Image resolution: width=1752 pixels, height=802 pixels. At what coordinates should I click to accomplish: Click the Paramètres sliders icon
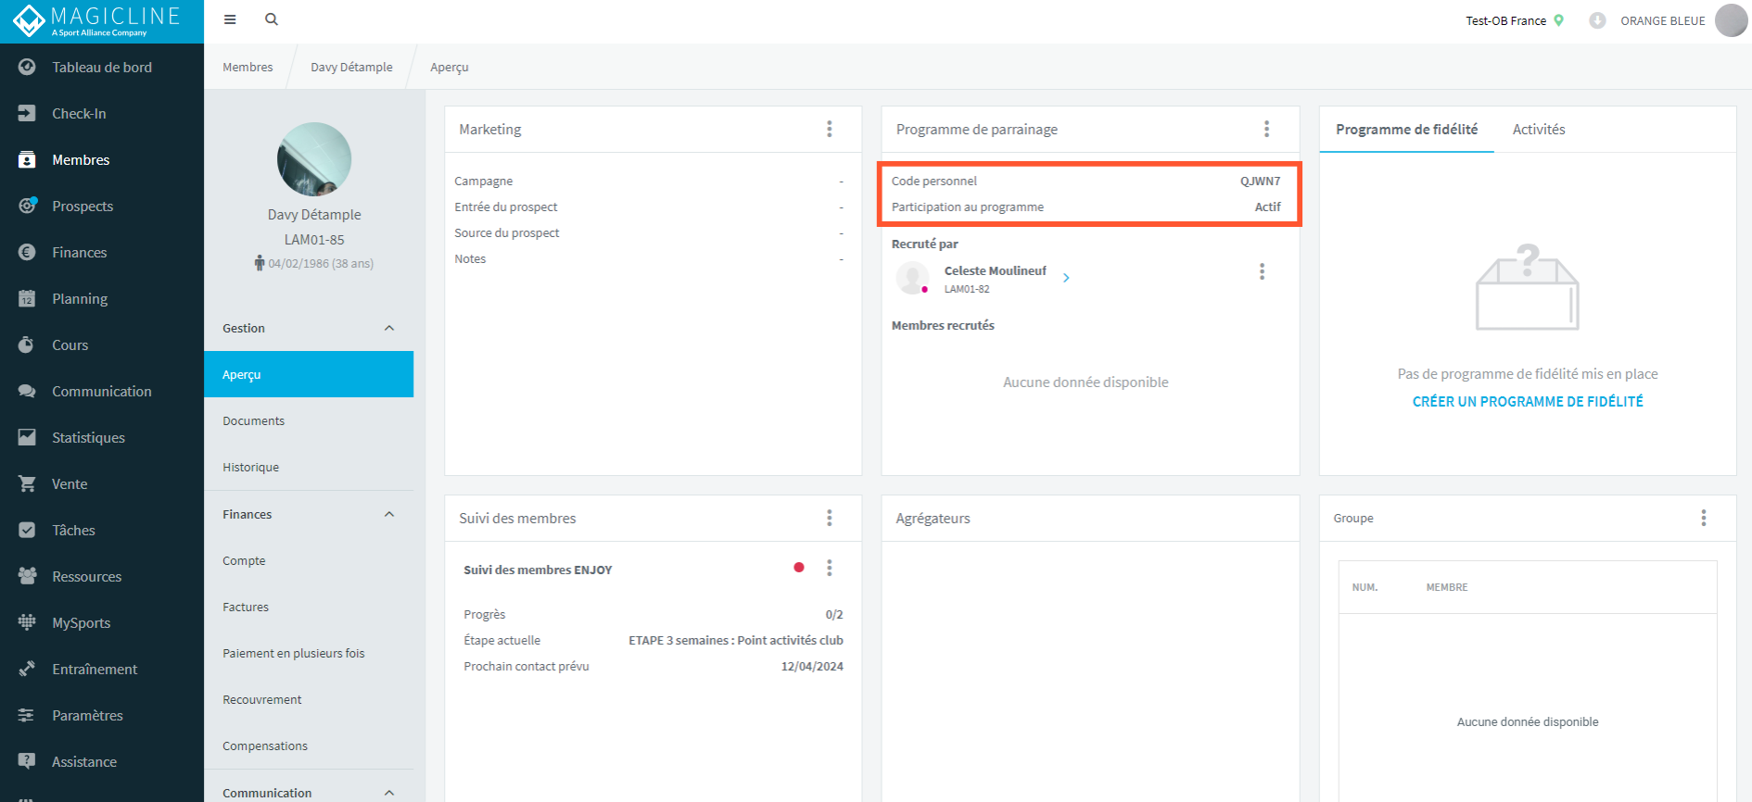tap(27, 715)
